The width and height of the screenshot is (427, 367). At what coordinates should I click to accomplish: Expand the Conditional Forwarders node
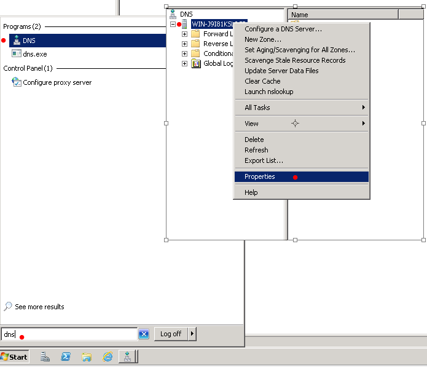(x=185, y=53)
